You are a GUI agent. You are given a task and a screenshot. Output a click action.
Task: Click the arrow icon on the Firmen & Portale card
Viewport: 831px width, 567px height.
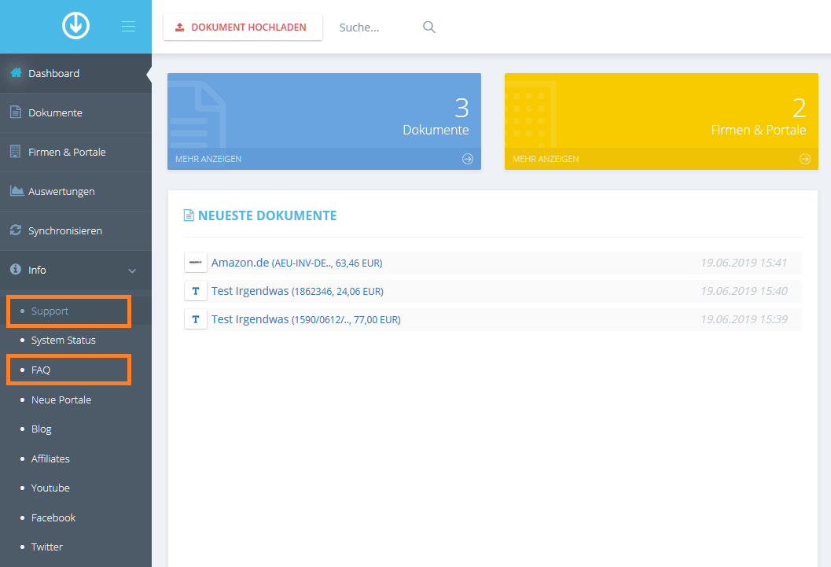click(804, 159)
